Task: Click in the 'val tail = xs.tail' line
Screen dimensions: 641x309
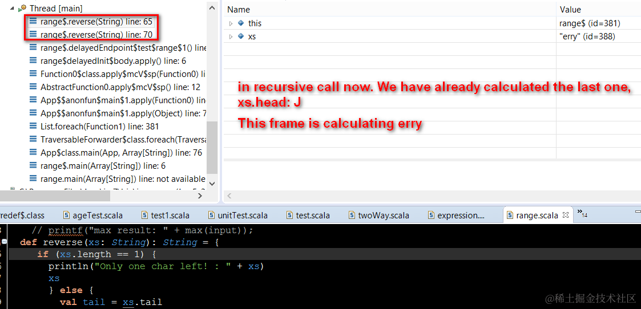Action: (111, 303)
